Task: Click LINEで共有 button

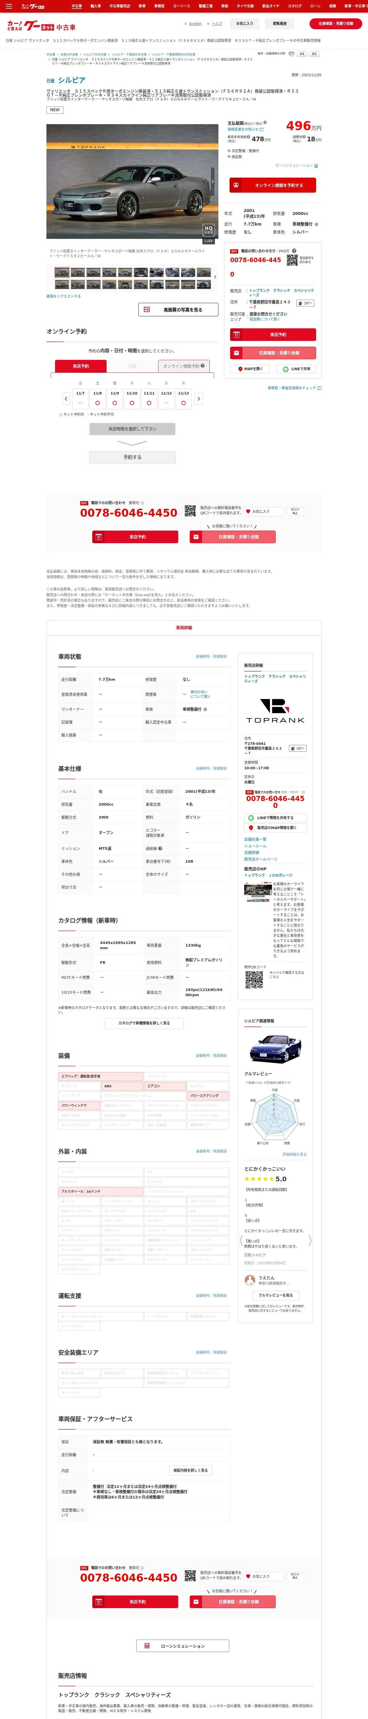Action: [x=297, y=369]
